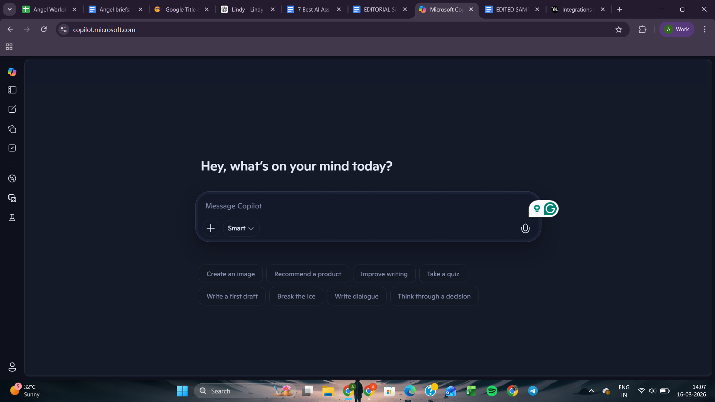This screenshot has height=402, width=715.
Task: Select the Think through a decision suggestion
Action: pyautogui.click(x=434, y=296)
